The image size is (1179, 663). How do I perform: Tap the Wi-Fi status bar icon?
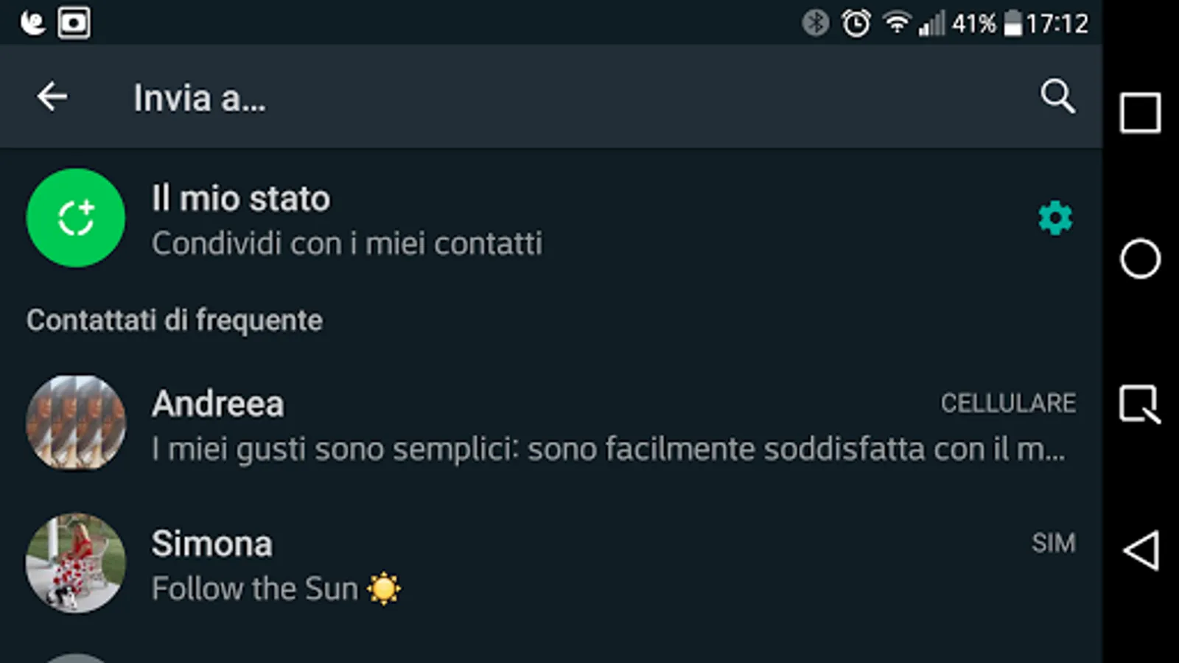[x=896, y=24]
